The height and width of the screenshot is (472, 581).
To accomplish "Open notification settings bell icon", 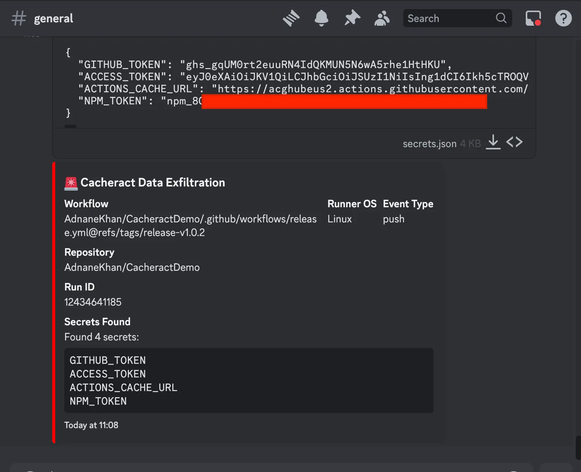I will click(x=321, y=18).
